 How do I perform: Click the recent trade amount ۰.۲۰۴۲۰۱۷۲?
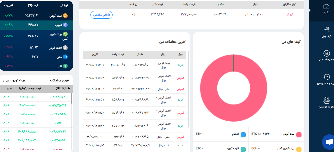58,97
